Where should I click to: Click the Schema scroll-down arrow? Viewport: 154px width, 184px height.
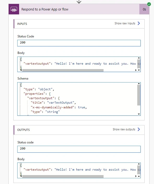pyautogui.click(x=139, y=114)
